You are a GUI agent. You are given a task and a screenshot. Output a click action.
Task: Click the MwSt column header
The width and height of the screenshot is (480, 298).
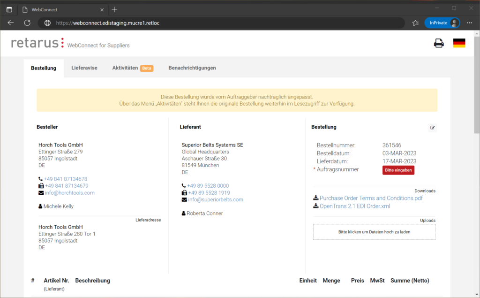point(377,281)
